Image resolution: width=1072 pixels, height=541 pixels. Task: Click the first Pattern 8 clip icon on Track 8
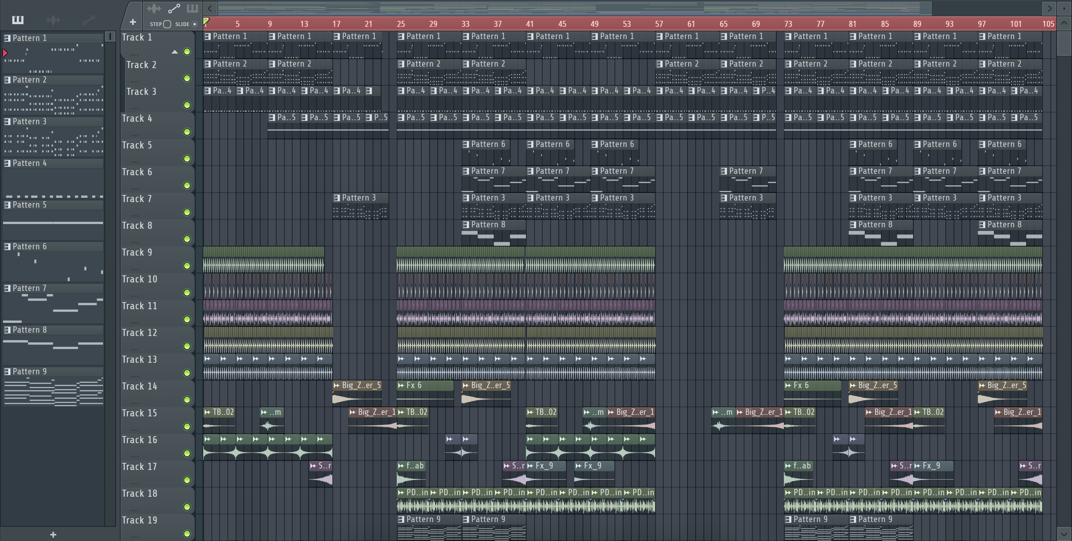point(466,225)
